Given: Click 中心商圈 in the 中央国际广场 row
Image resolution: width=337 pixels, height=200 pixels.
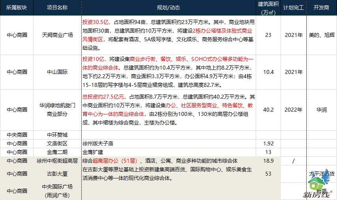Looking at the screenshot, I should [17, 191].
